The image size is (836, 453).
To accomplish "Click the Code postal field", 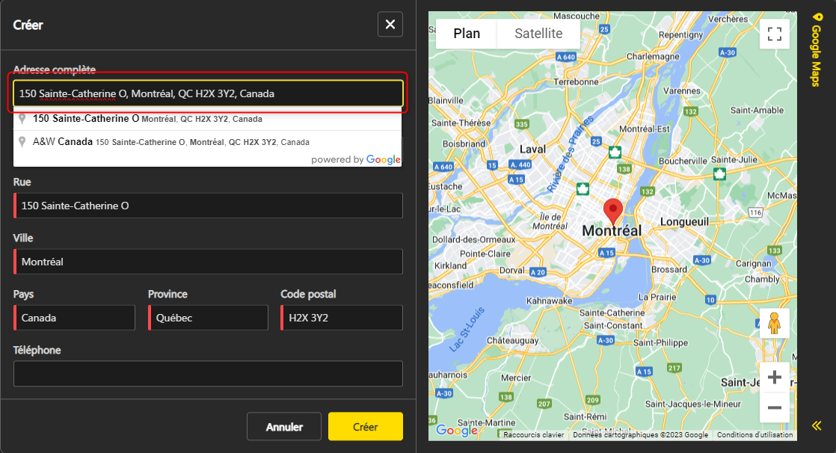I will [x=342, y=318].
